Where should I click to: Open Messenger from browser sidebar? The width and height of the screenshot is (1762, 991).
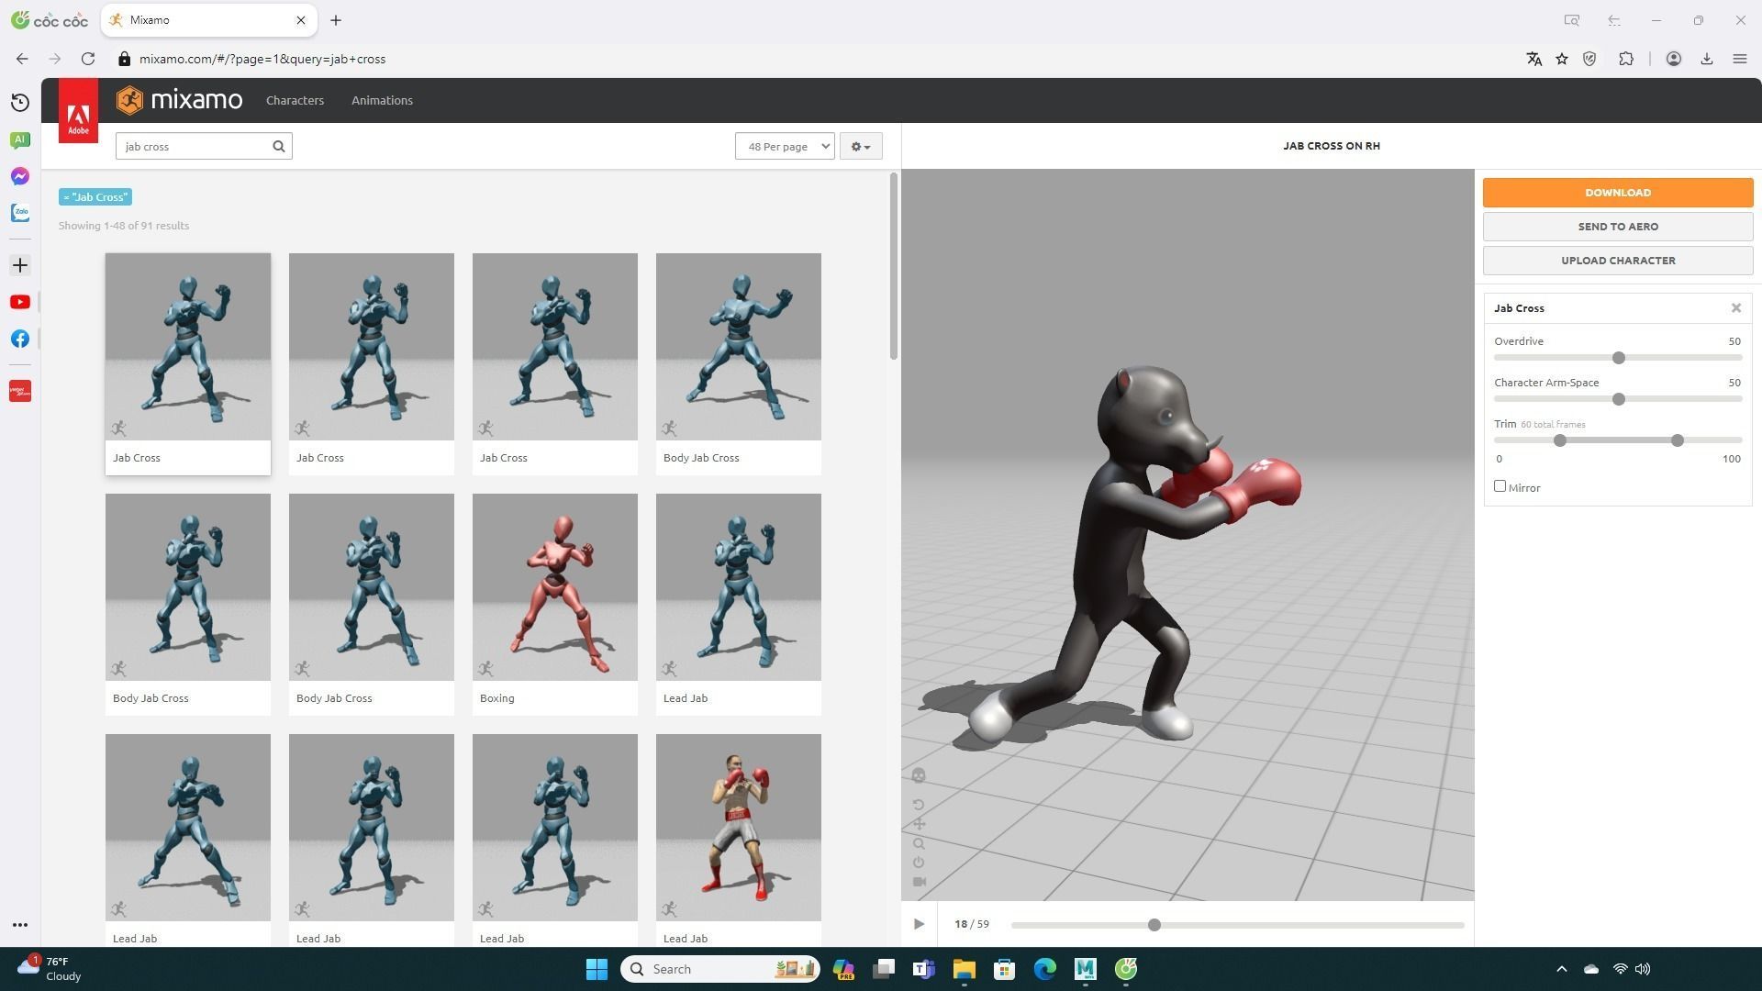[x=20, y=176]
